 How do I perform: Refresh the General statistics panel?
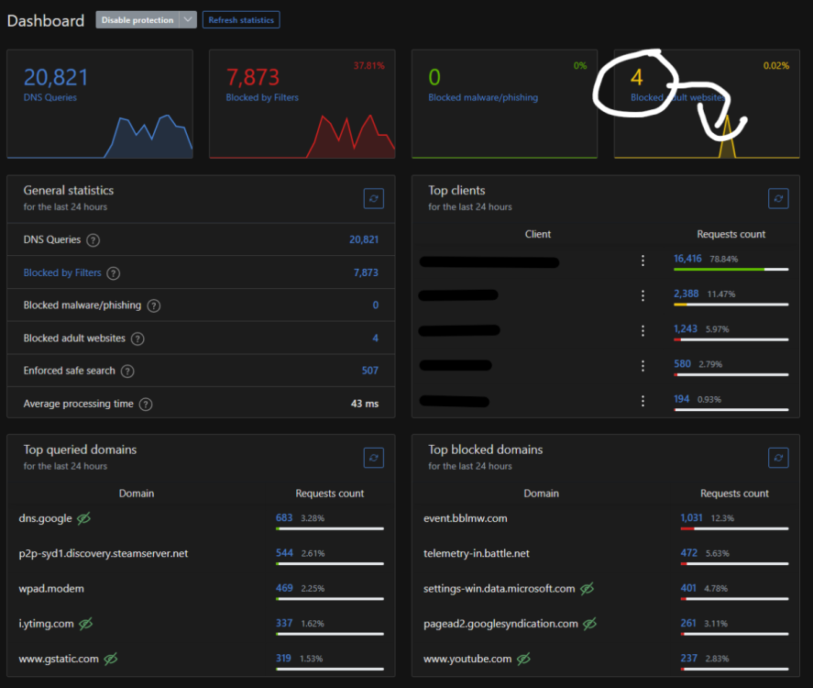click(373, 198)
